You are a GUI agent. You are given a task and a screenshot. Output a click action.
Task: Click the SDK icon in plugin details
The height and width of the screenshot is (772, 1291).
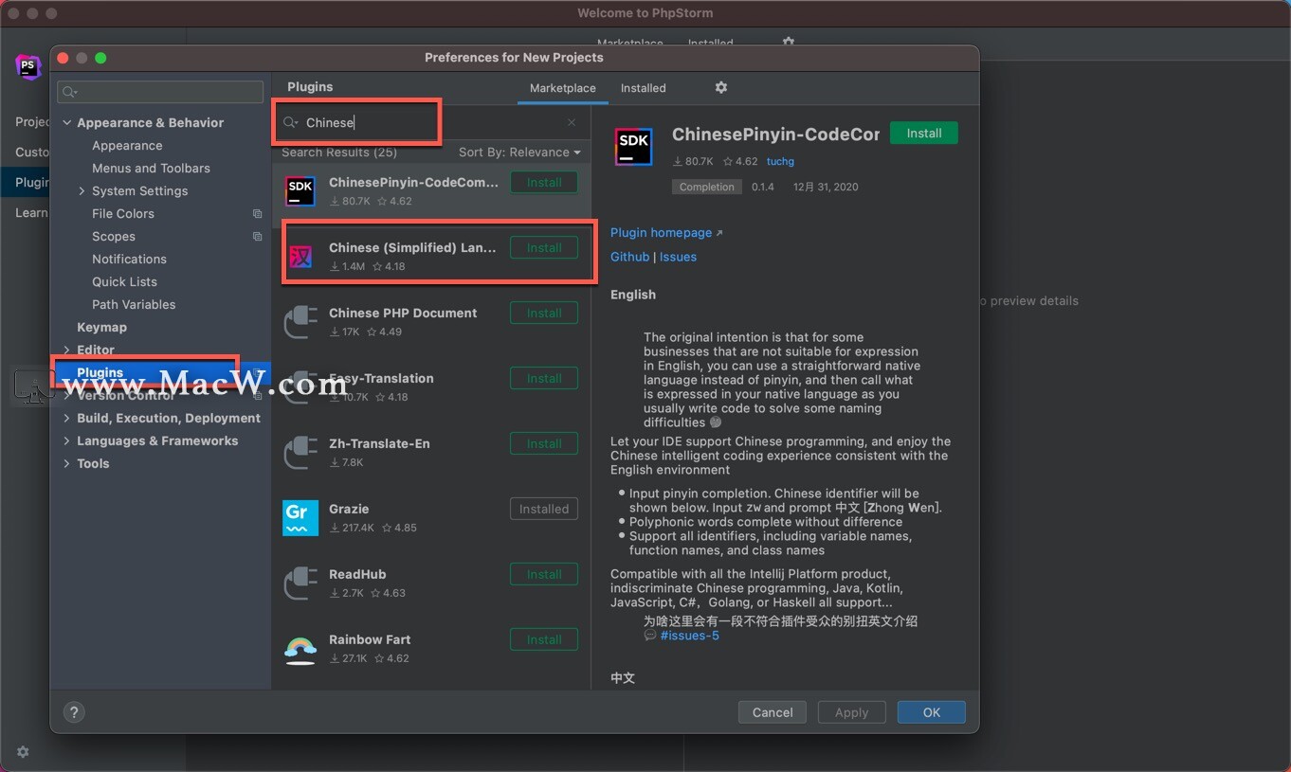[x=633, y=147]
